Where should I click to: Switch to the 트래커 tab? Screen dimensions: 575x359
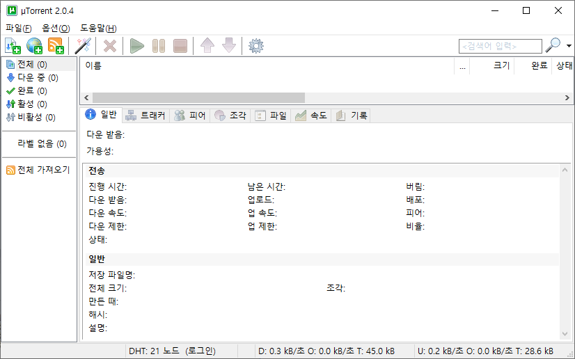point(145,115)
